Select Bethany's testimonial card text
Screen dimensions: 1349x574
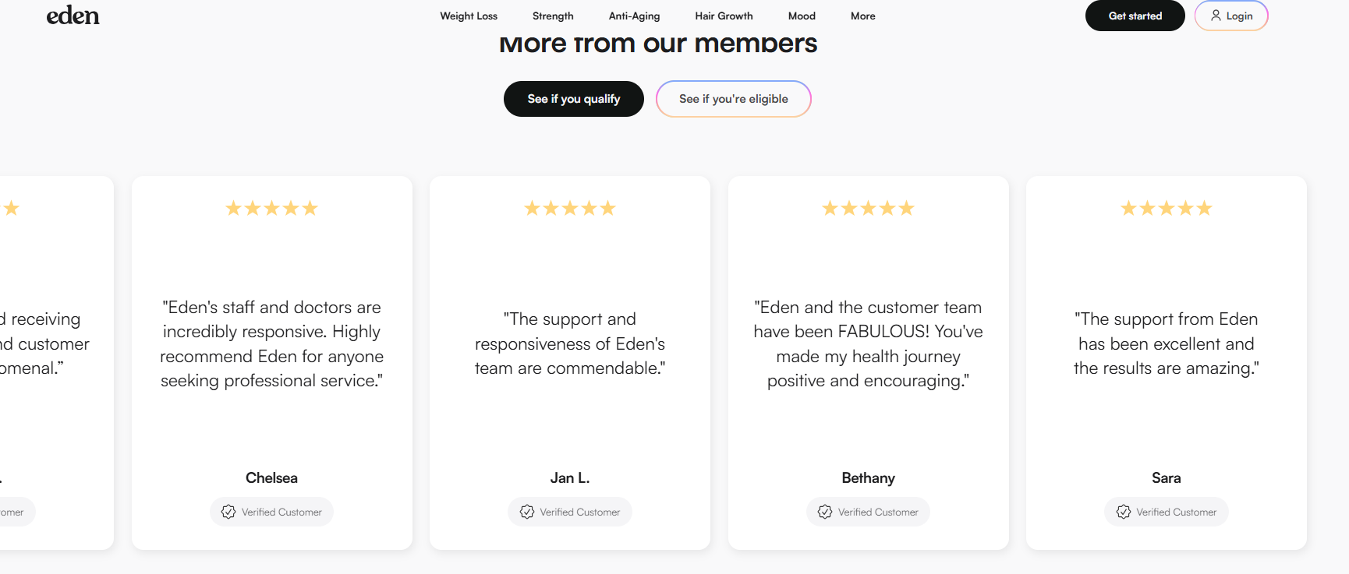tap(868, 343)
